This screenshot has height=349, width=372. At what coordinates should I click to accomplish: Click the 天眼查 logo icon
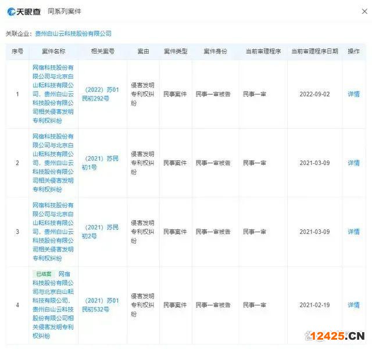pyautogui.click(x=12, y=11)
